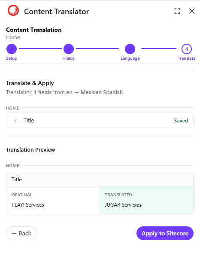Go to the Setup step circle
200x259 pixels.
pos(12,49)
